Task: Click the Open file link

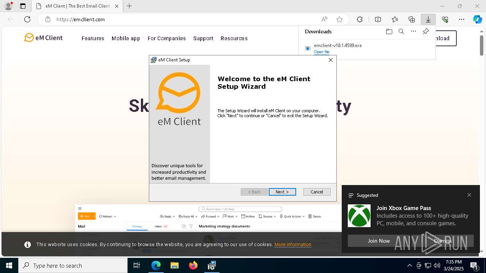Action: click(x=322, y=52)
